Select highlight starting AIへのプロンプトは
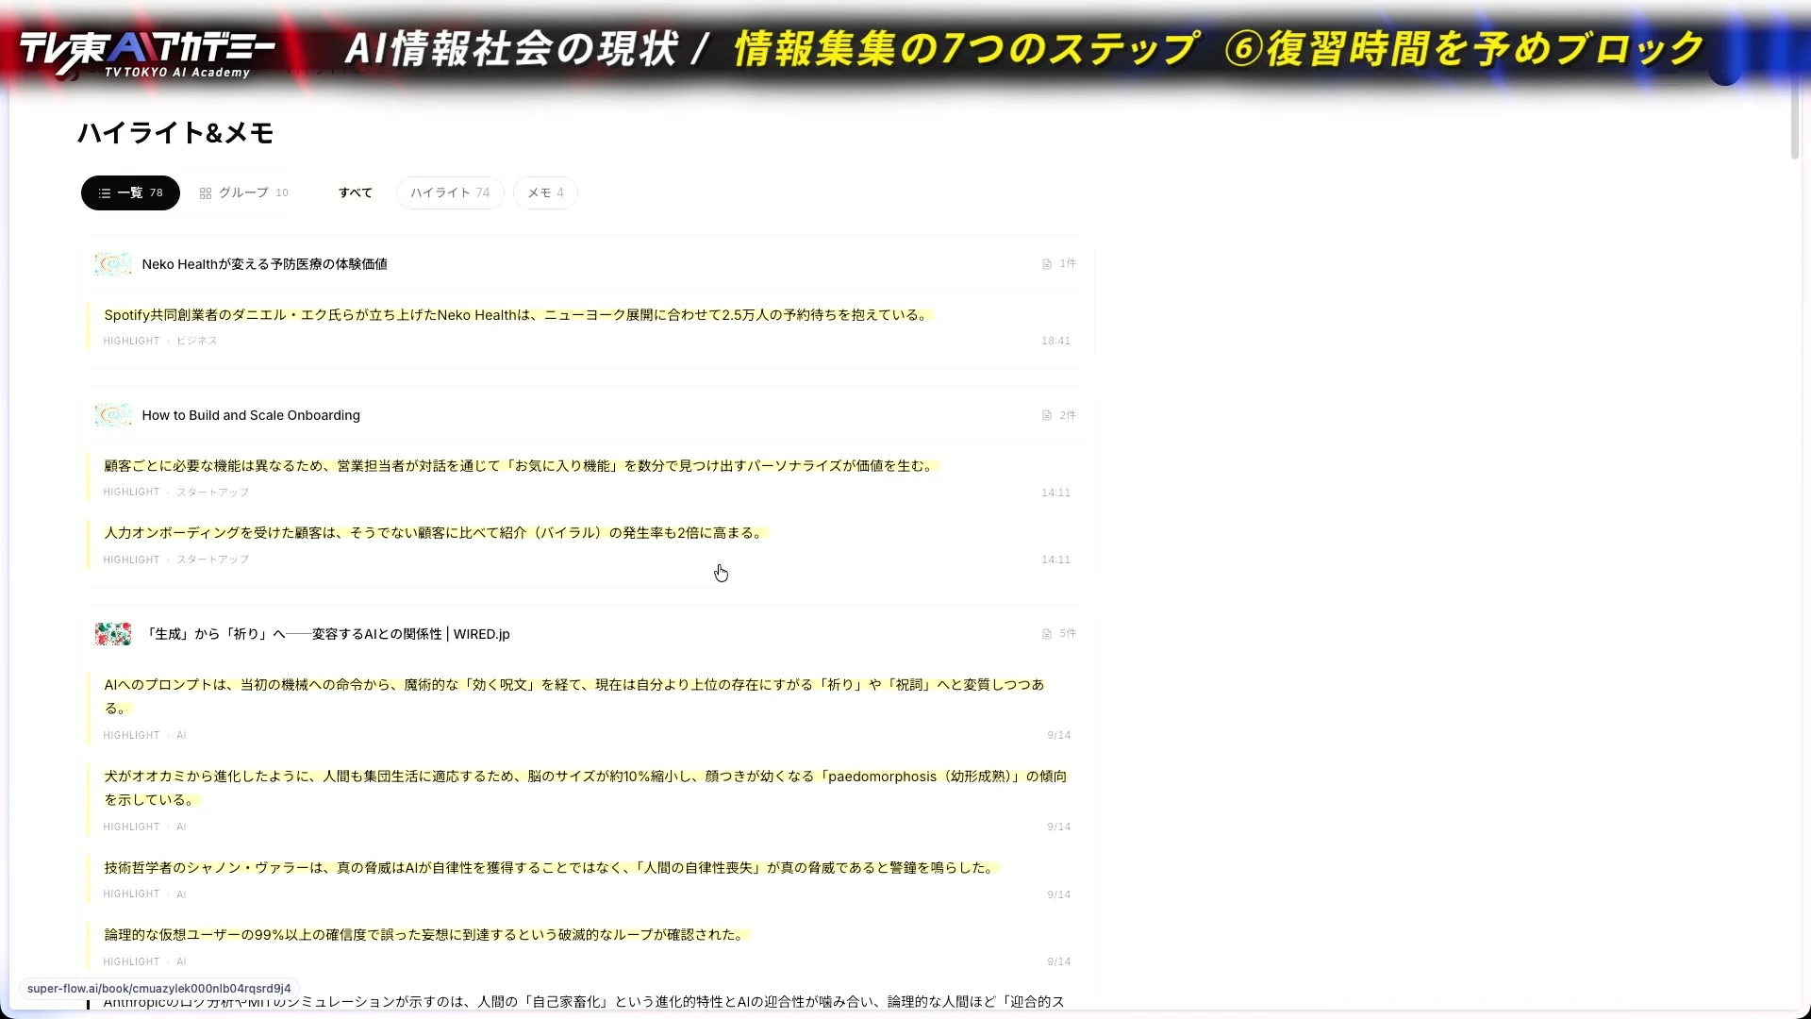 (574, 696)
